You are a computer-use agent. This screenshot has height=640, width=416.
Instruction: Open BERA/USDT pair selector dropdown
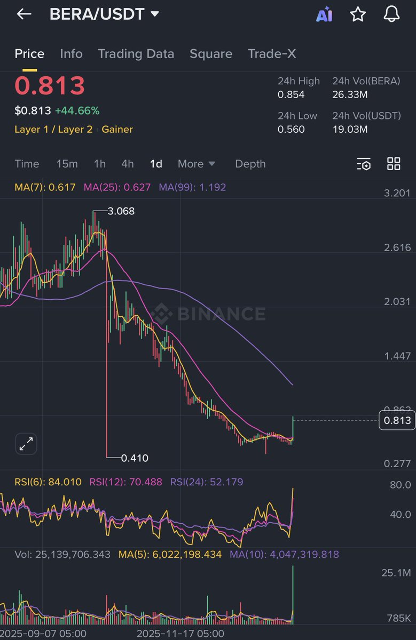click(x=104, y=14)
